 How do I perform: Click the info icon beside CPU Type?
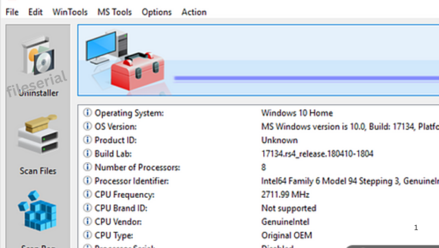(87, 235)
